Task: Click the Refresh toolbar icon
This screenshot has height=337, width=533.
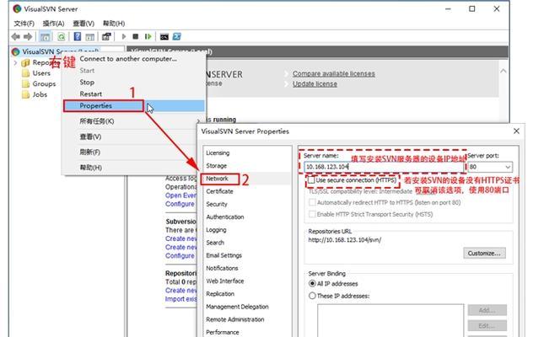Action: [62, 37]
